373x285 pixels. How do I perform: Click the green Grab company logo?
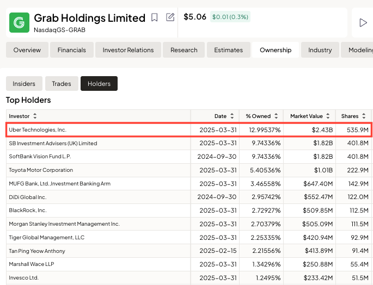(19, 22)
